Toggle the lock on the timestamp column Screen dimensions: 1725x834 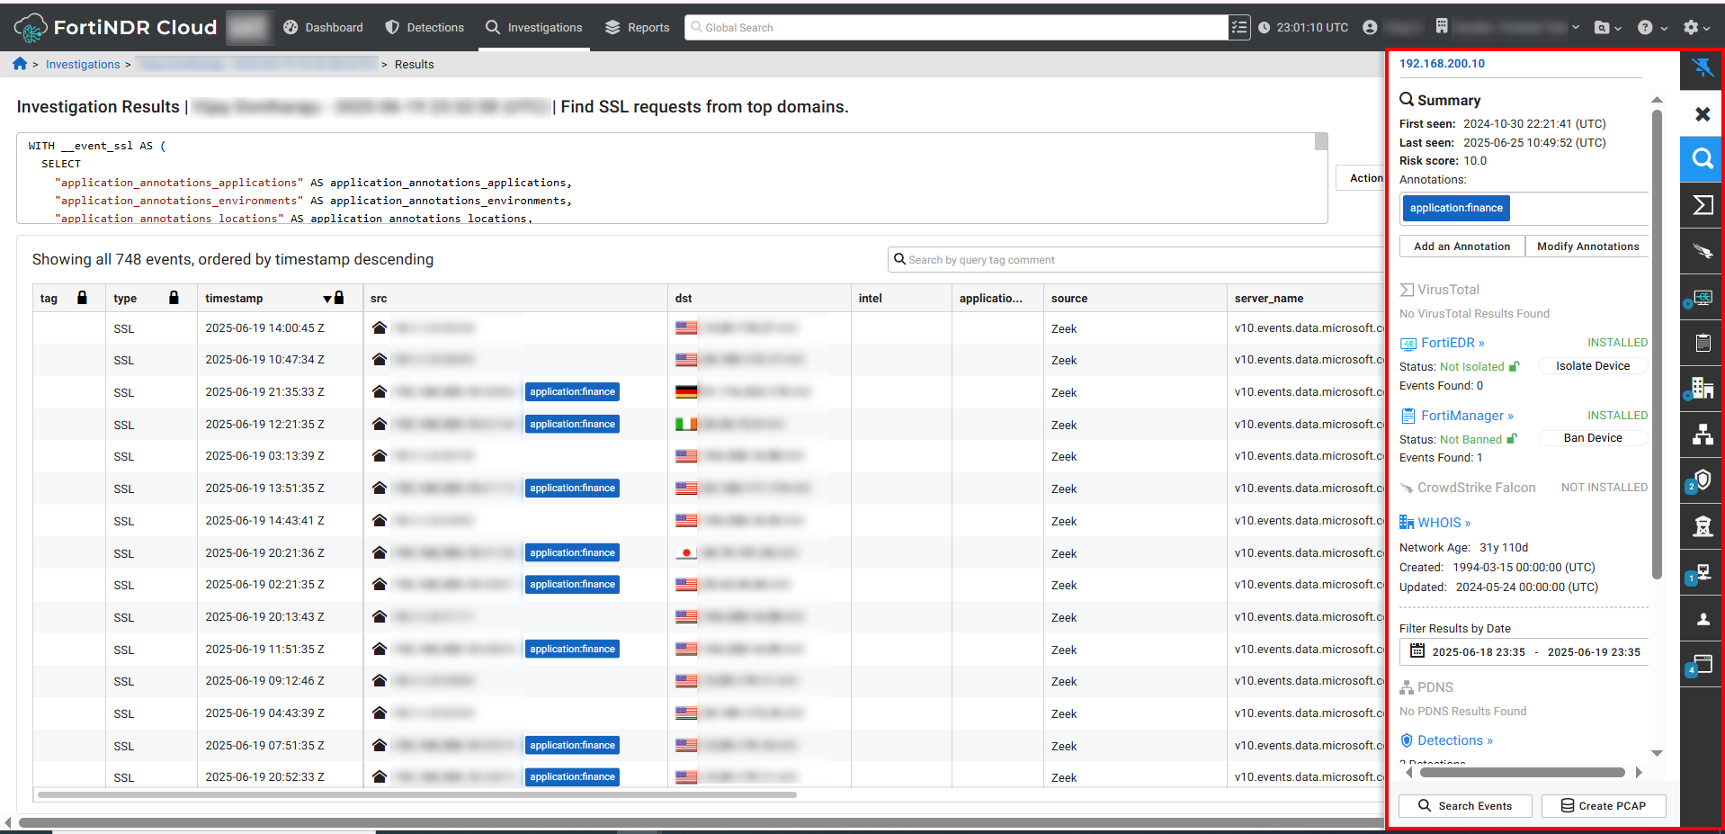338,297
